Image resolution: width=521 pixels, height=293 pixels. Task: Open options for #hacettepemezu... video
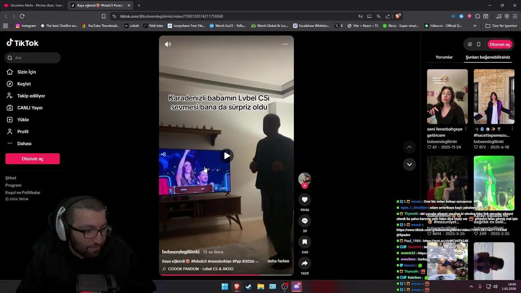(x=512, y=129)
